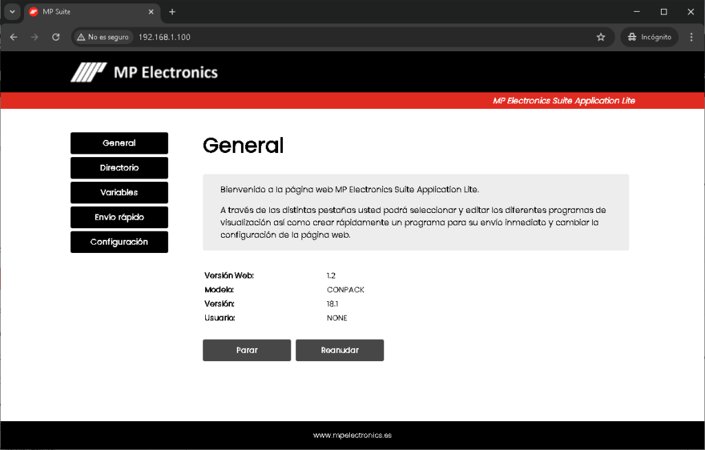Click the 'MP Electronics Suite Application Lite' banner text
The height and width of the screenshot is (450, 705).
(564, 101)
